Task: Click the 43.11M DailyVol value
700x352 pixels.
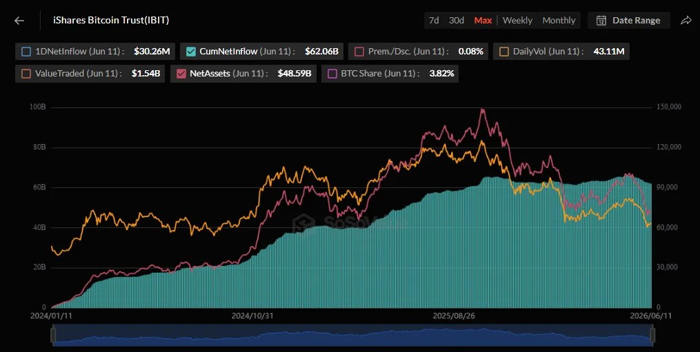Action: click(x=609, y=51)
